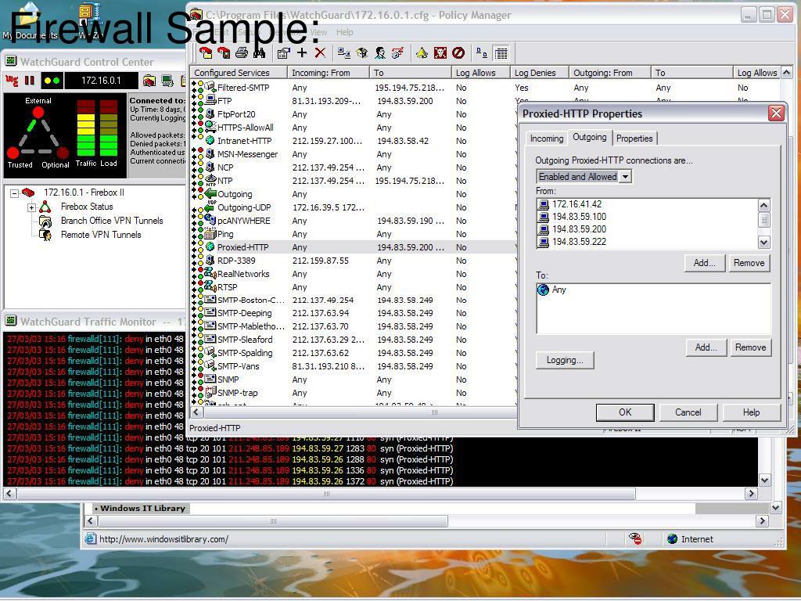The height and width of the screenshot is (601, 801).
Task: Click the open box icon in toolbar
Action: click(x=362, y=52)
